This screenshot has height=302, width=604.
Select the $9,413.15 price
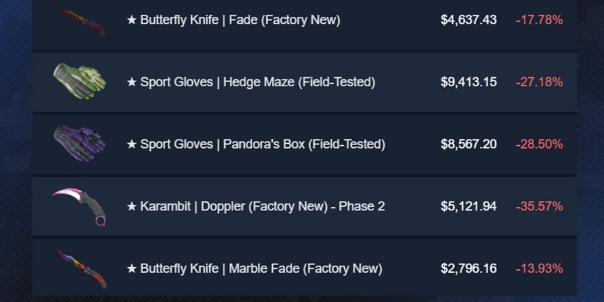pos(468,82)
